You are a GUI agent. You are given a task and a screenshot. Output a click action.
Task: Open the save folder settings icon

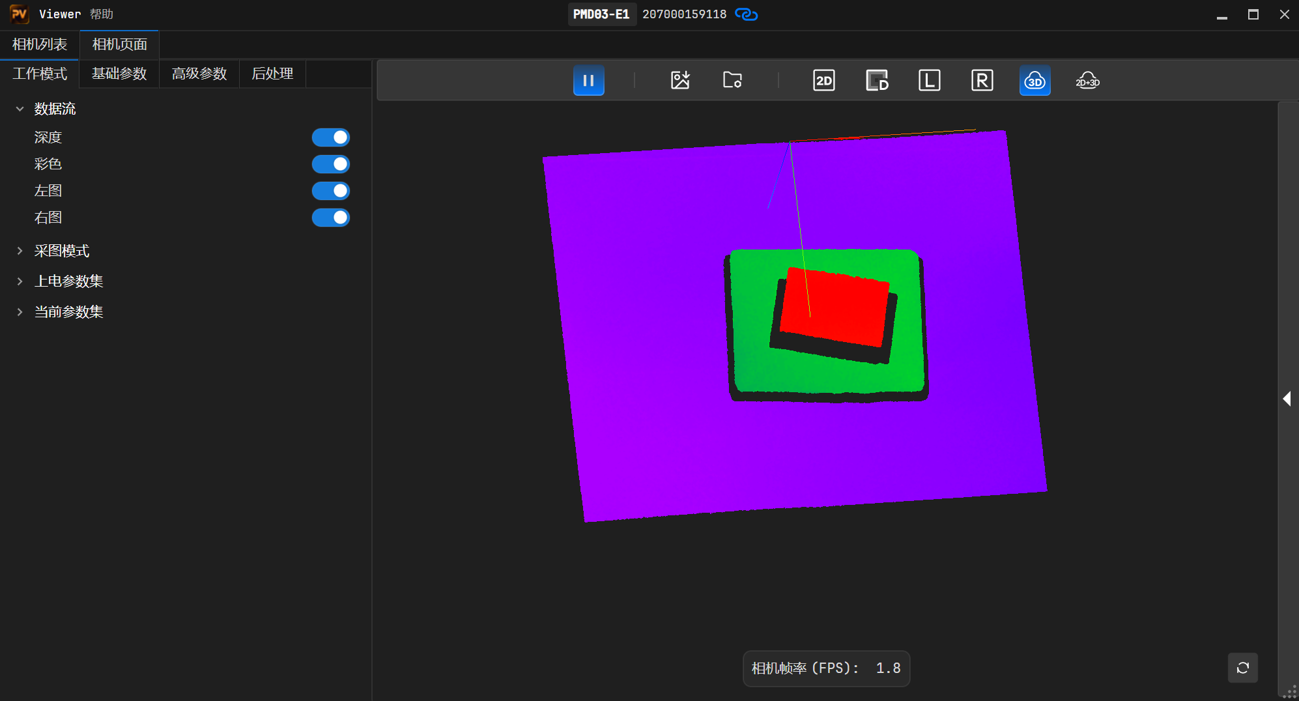pyautogui.click(x=733, y=81)
